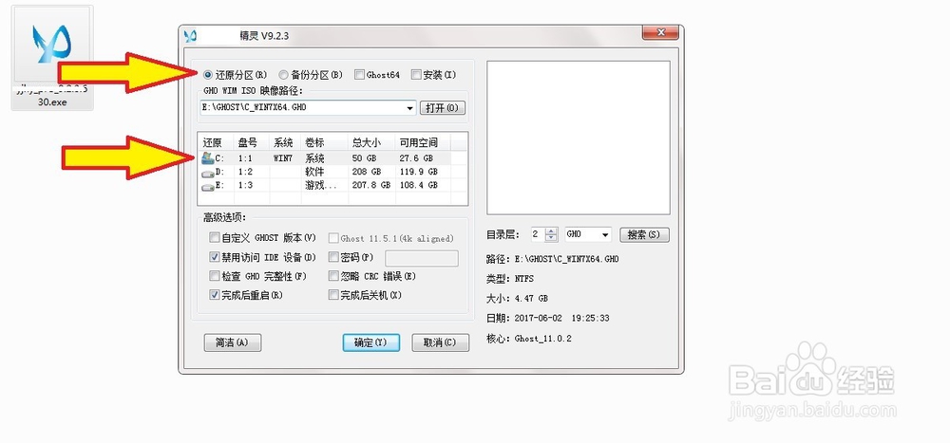Uncheck 完成后重启(R) checkbox
950x443 pixels.
click(214, 295)
